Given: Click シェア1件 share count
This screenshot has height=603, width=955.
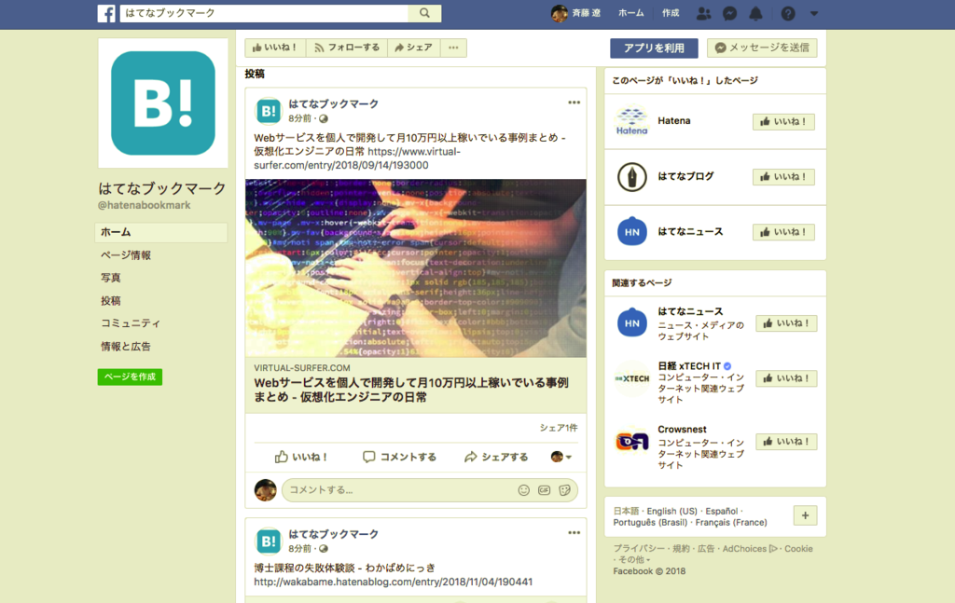Looking at the screenshot, I should click(559, 428).
